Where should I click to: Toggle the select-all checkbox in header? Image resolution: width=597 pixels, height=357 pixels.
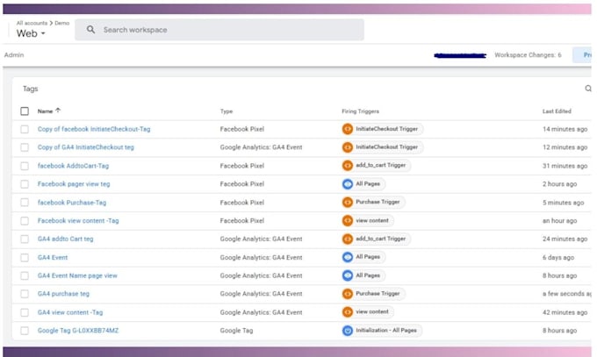(x=25, y=111)
